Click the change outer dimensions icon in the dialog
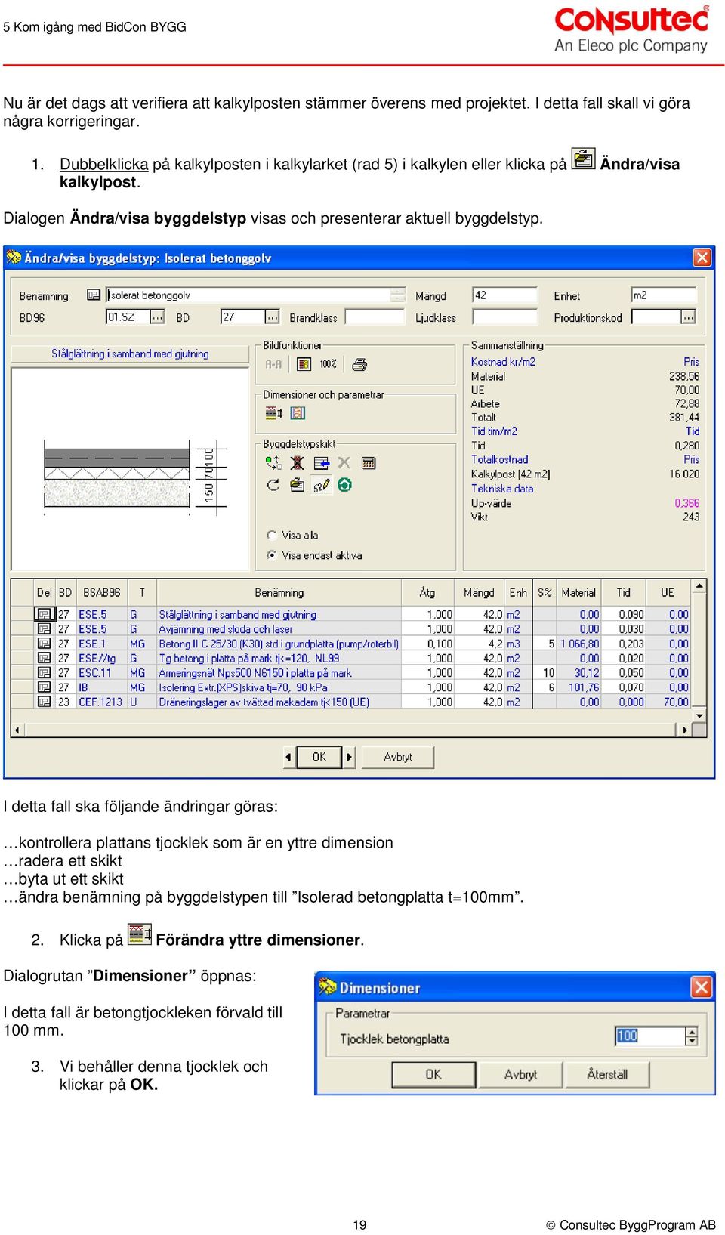 click(x=273, y=413)
